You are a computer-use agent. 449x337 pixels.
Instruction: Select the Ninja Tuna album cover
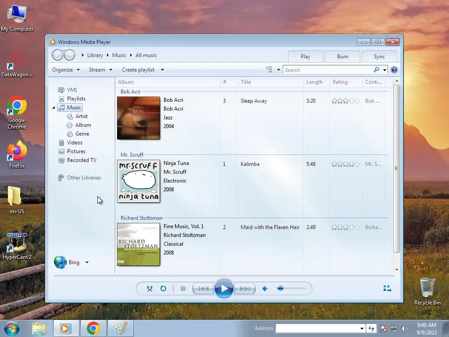point(139,181)
